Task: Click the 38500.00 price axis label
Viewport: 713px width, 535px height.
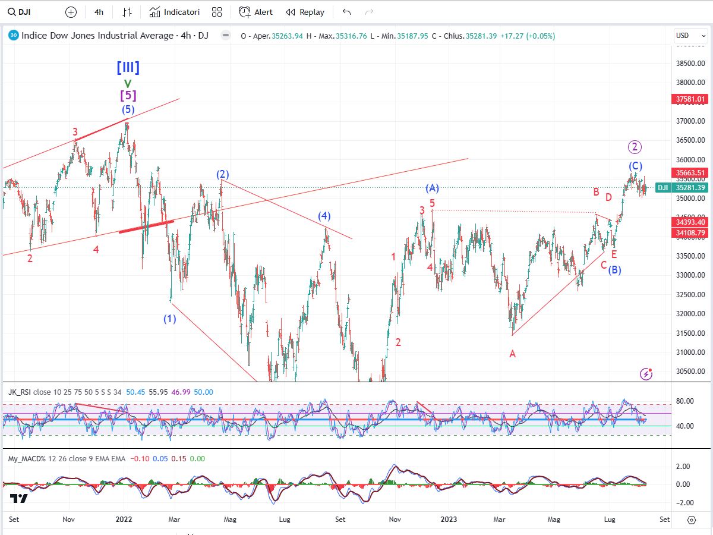Action: [690, 63]
